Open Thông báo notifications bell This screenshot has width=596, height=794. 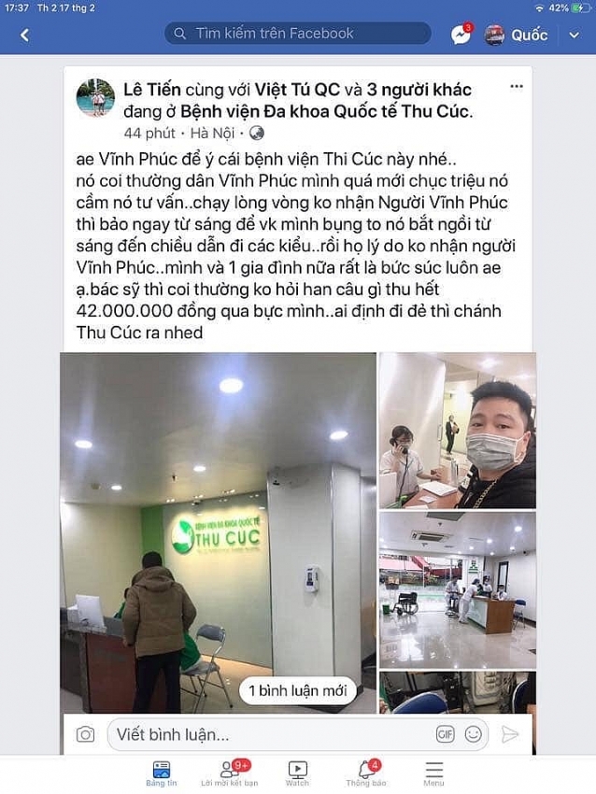(x=366, y=773)
